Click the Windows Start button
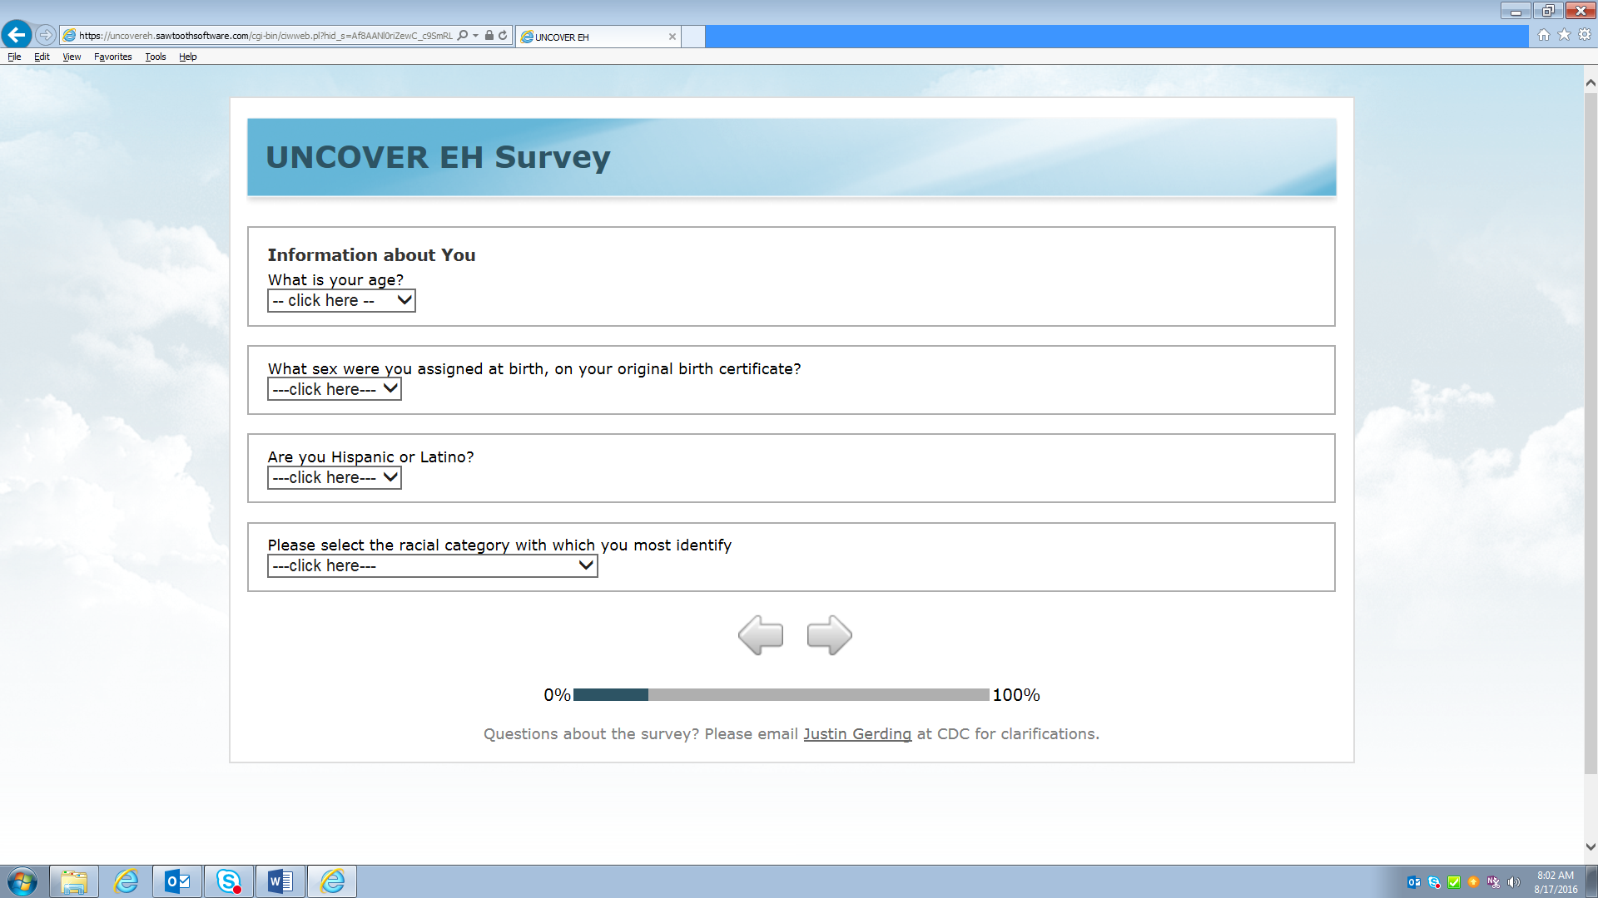The image size is (1598, 898). (22, 881)
